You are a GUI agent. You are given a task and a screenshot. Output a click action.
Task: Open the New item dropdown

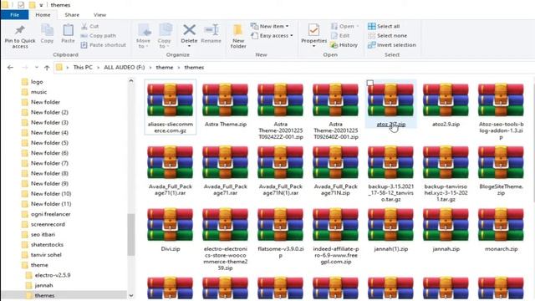coord(269,26)
